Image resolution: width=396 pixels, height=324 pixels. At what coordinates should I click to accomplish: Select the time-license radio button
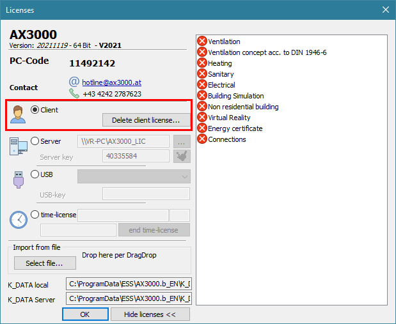[x=35, y=215]
